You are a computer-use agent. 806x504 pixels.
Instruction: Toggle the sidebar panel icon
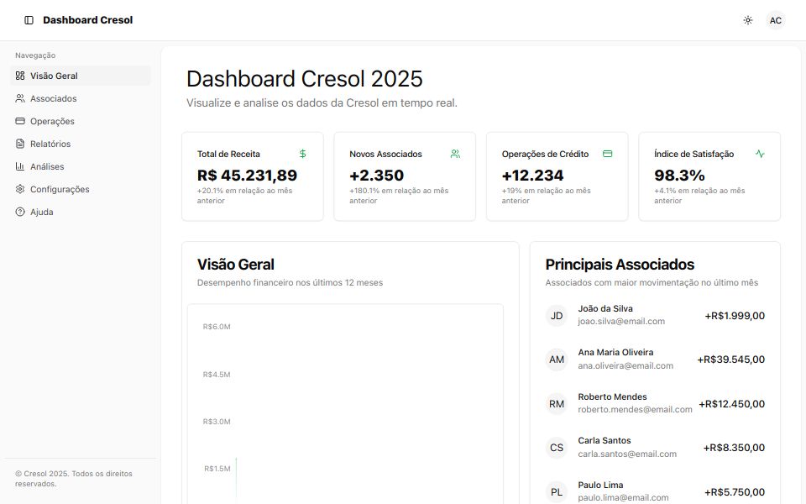click(29, 20)
